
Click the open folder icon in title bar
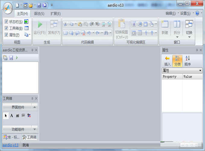pyautogui.click(x=31, y=5)
